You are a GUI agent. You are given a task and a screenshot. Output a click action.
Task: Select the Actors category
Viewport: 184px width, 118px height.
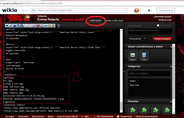pos(133,81)
